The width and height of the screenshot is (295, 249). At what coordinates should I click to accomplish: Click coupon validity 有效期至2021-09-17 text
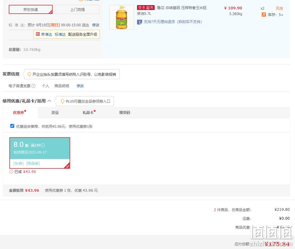30,152
